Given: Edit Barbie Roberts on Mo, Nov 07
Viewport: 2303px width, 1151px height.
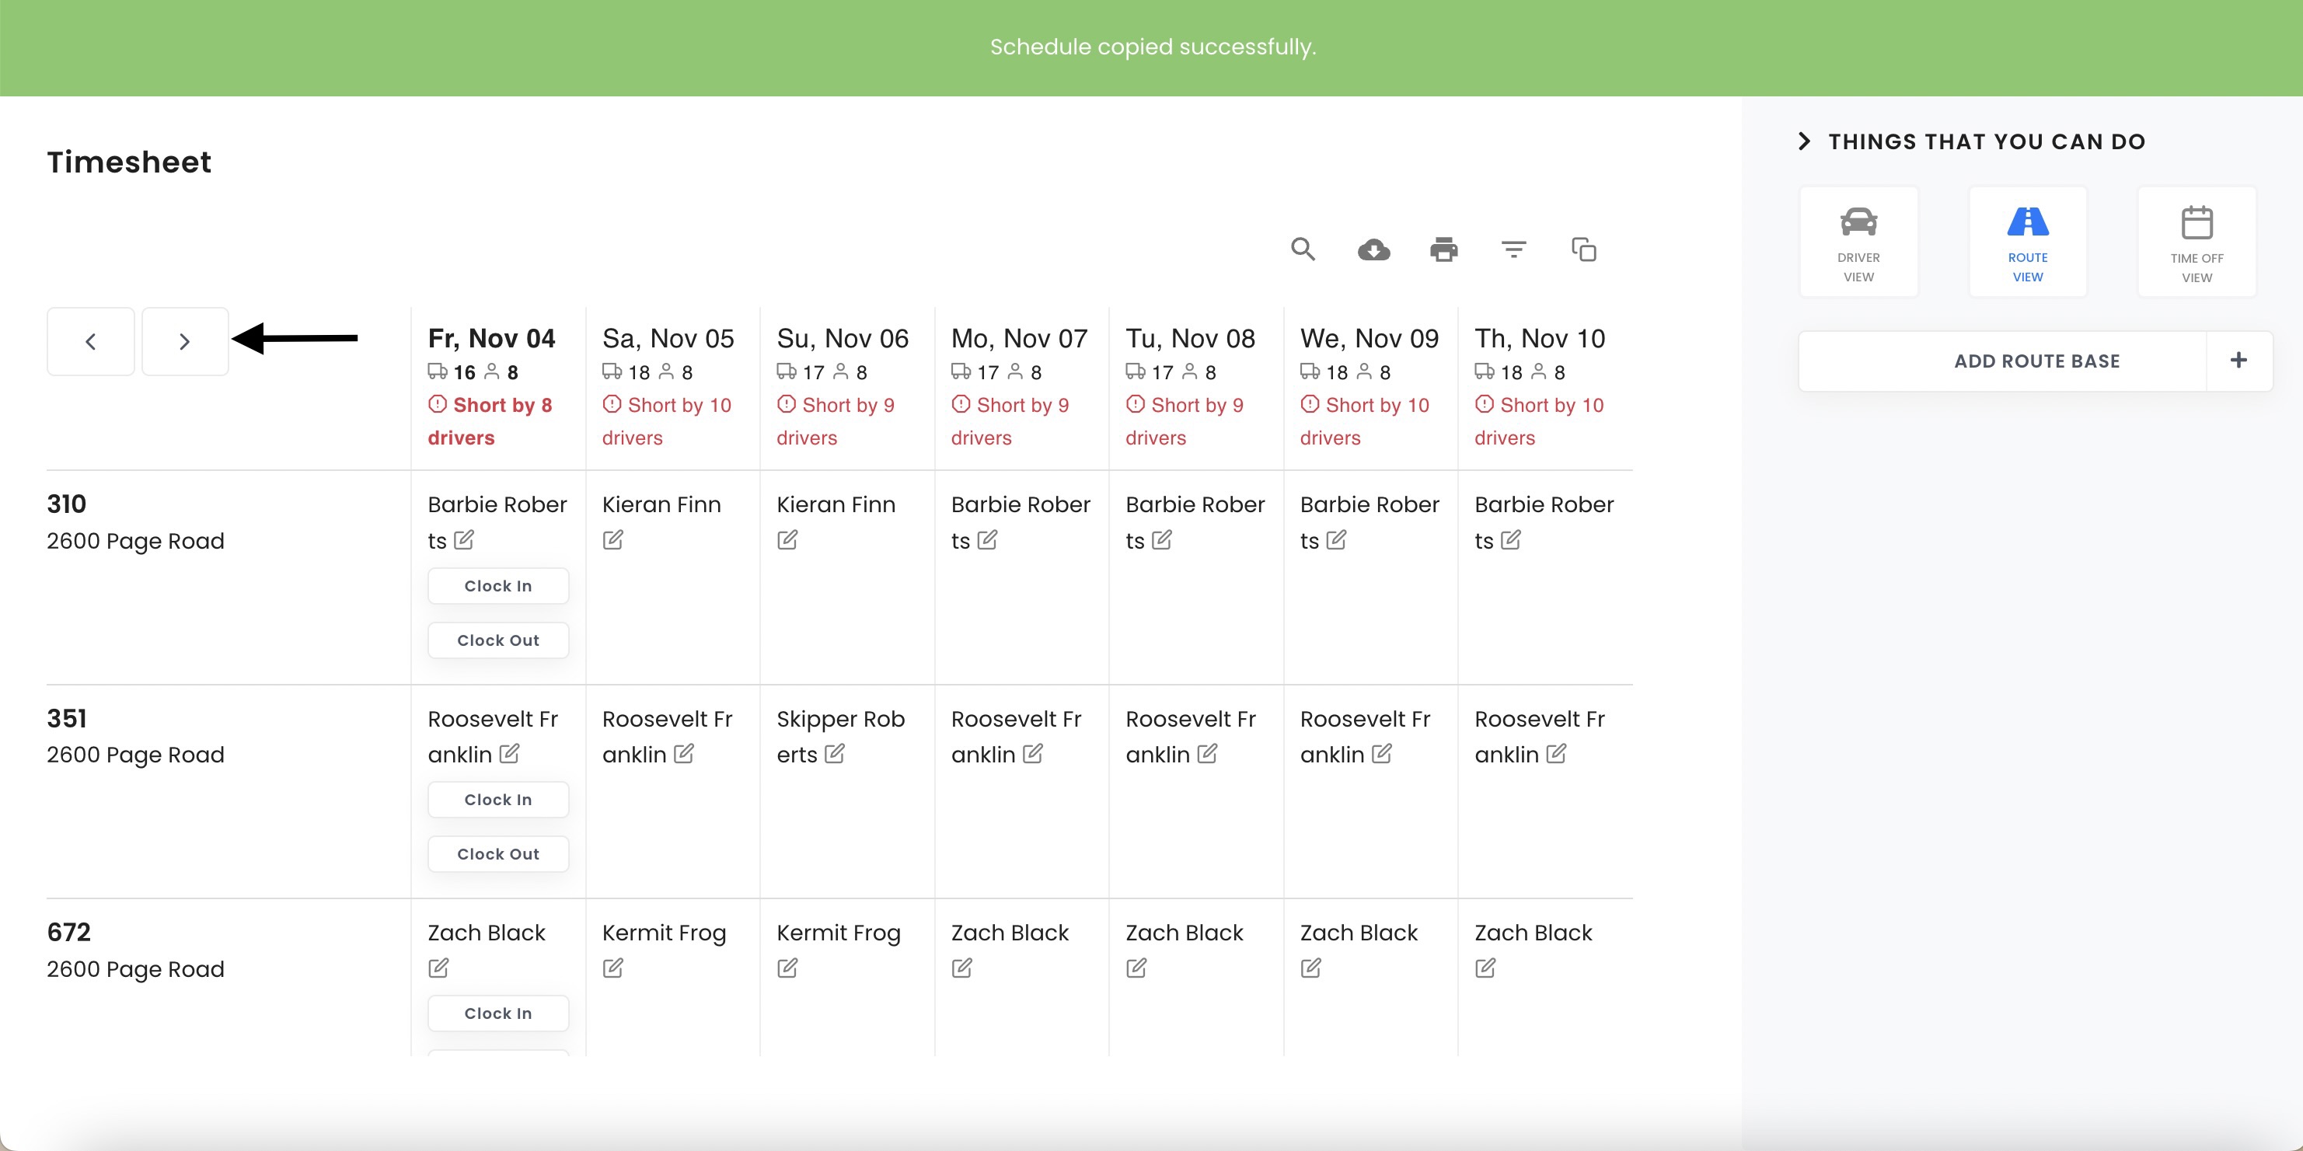Looking at the screenshot, I should (987, 540).
